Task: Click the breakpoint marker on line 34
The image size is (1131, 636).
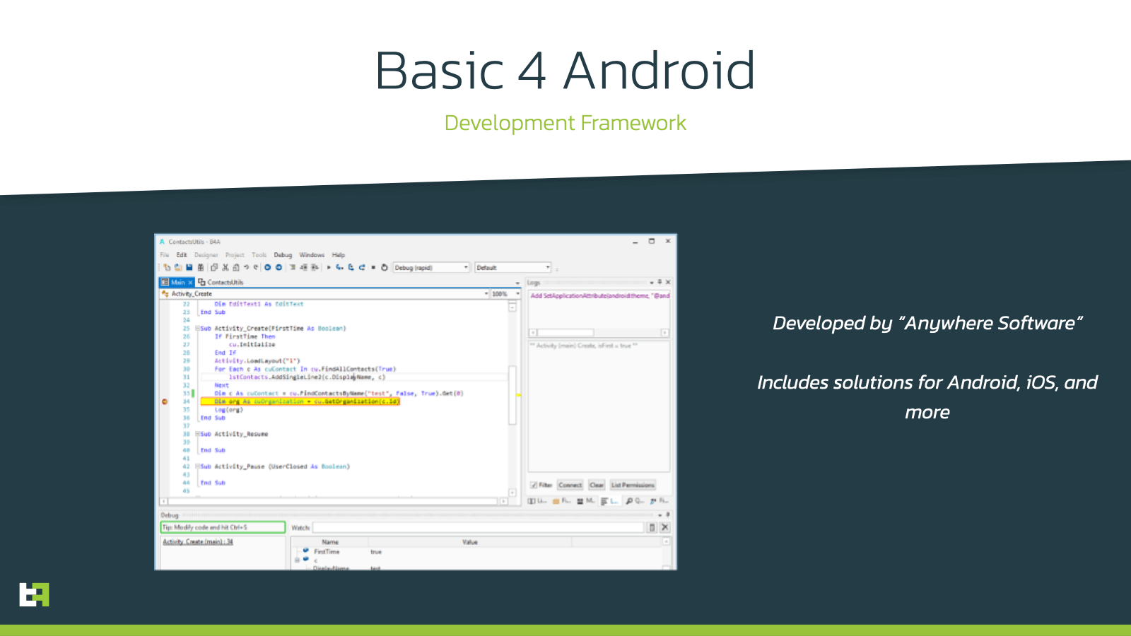Action: point(165,401)
